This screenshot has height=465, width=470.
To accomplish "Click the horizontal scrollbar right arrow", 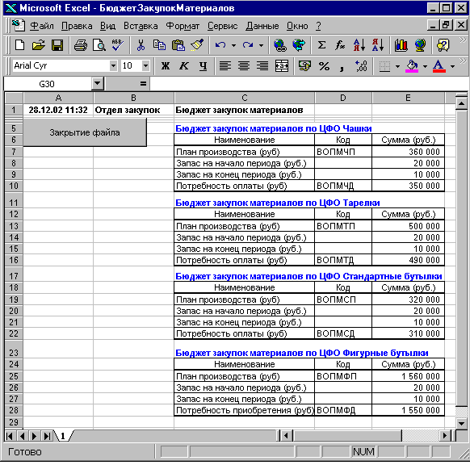I will [x=446, y=435].
